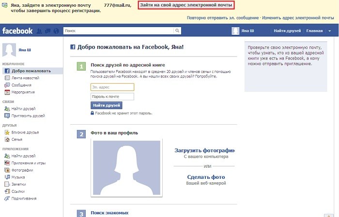Open notifications globe icon in header

click(x=56, y=31)
